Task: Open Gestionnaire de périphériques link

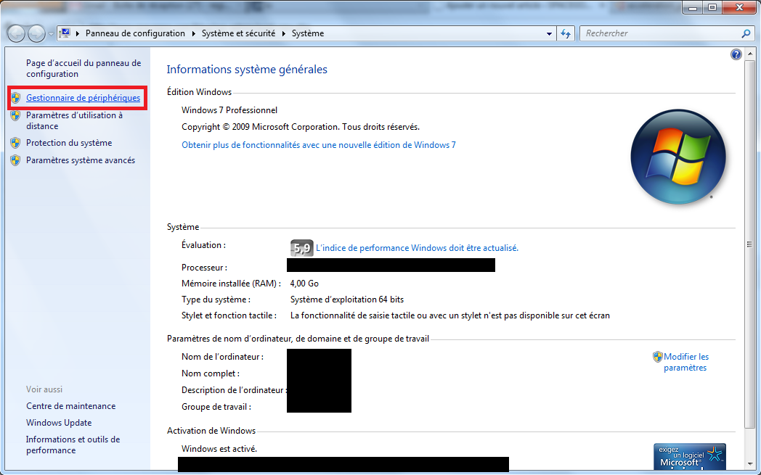Action: 83,98
